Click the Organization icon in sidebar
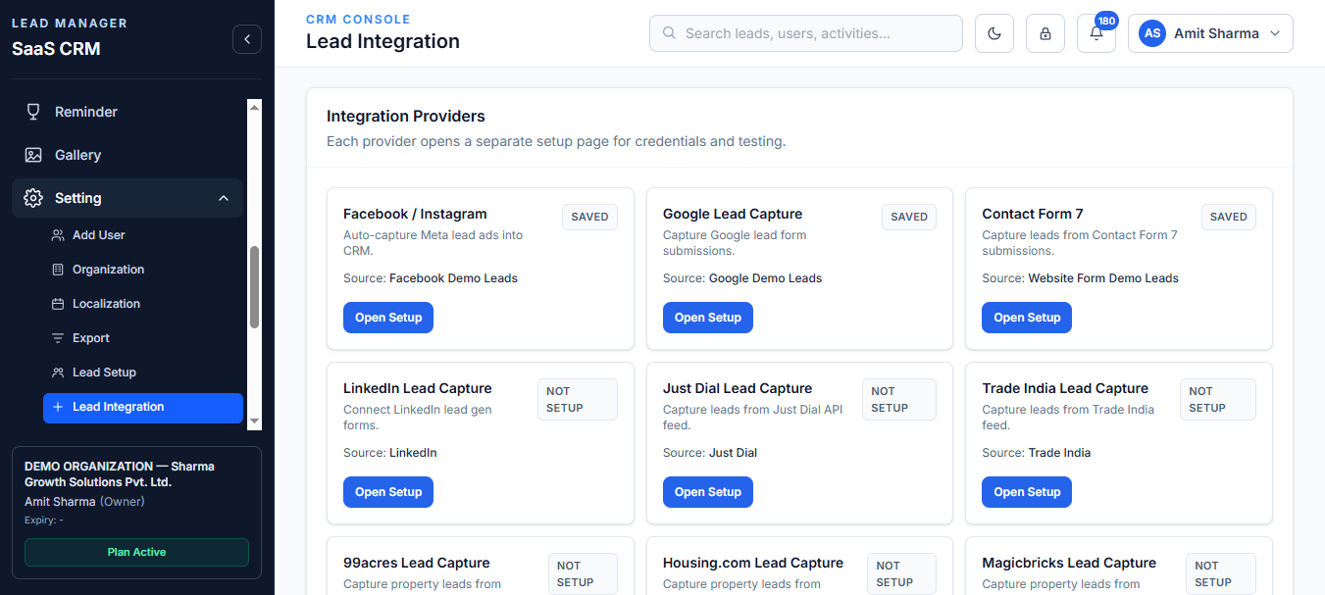 [58, 270]
